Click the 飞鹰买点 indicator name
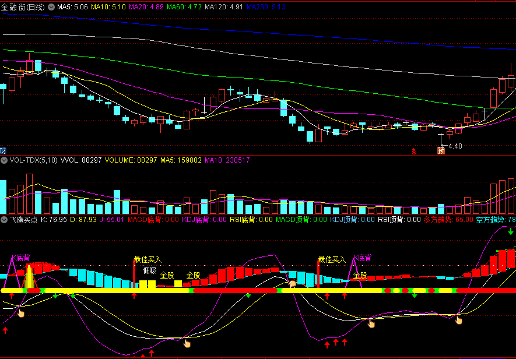Viewport: 516px width, 359px height. click(x=23, y=220)
